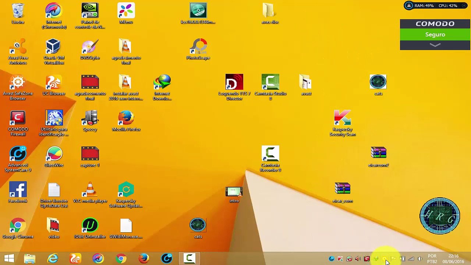This screenshot has width=471, height=265.
Task: Select the Facebook desktop shortcut
Action: 18,192
